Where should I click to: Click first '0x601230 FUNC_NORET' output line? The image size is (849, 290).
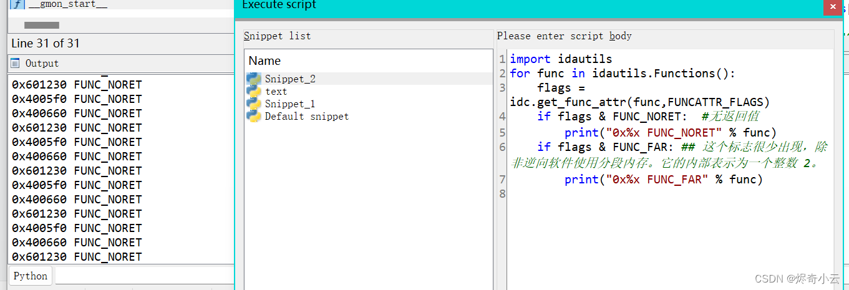coord(77,85)
